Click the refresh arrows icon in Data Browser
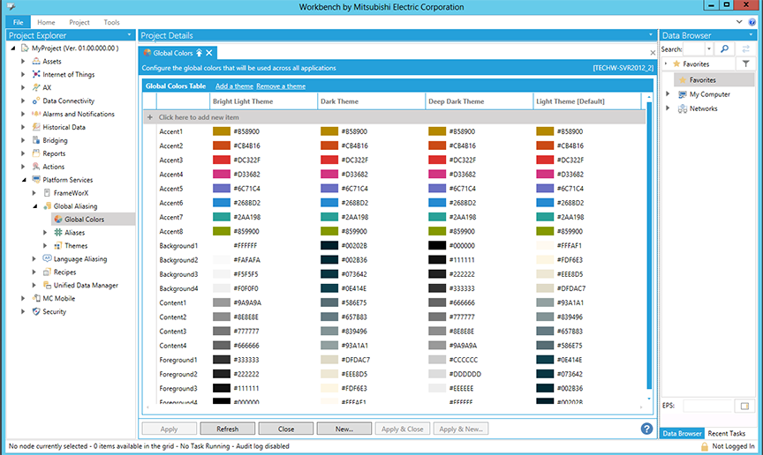763x455 pixels. [x=746, y=49]
